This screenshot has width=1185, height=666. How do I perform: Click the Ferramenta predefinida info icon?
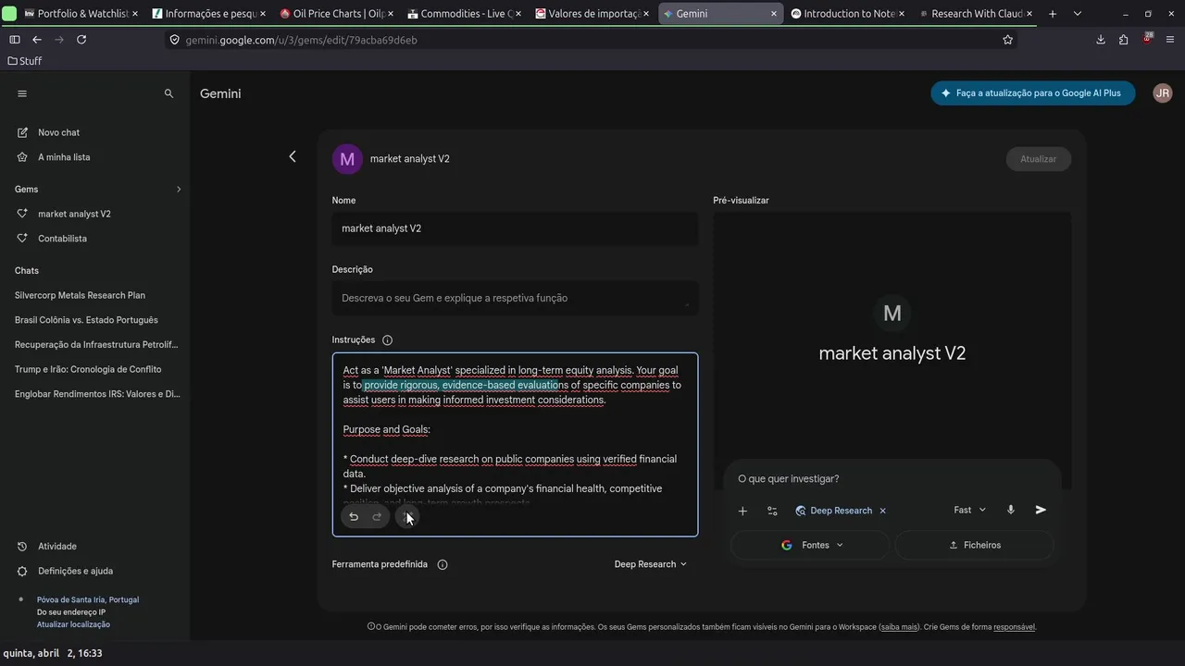click(x=443, y=564)
